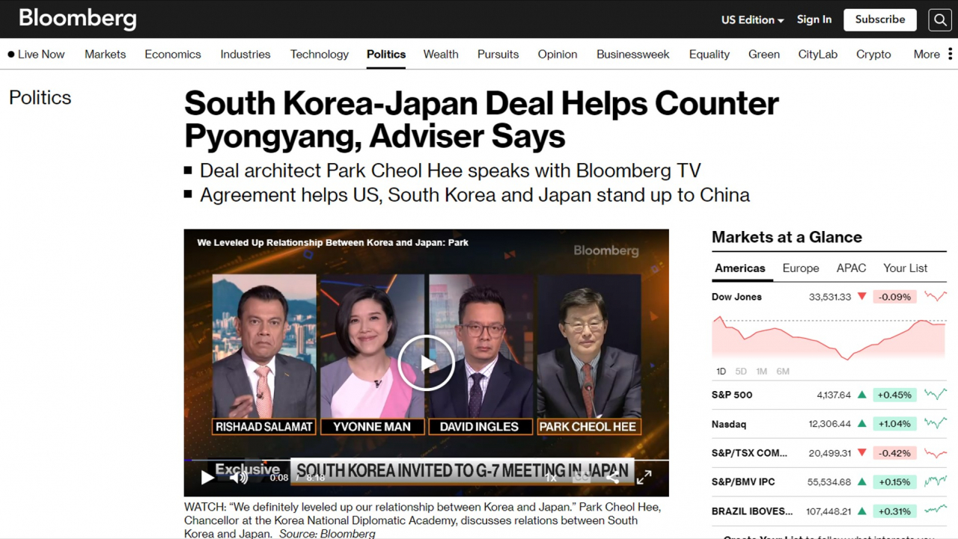This screenshot has height=539, width=958.
Task: Open the Economics section
Action: (x=173, y=55)
